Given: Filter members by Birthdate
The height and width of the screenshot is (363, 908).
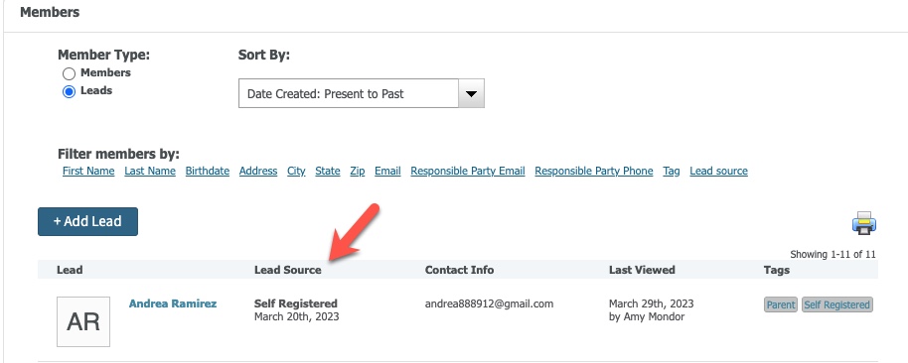Looking at the screenshot, I should (x=208, y=172).
